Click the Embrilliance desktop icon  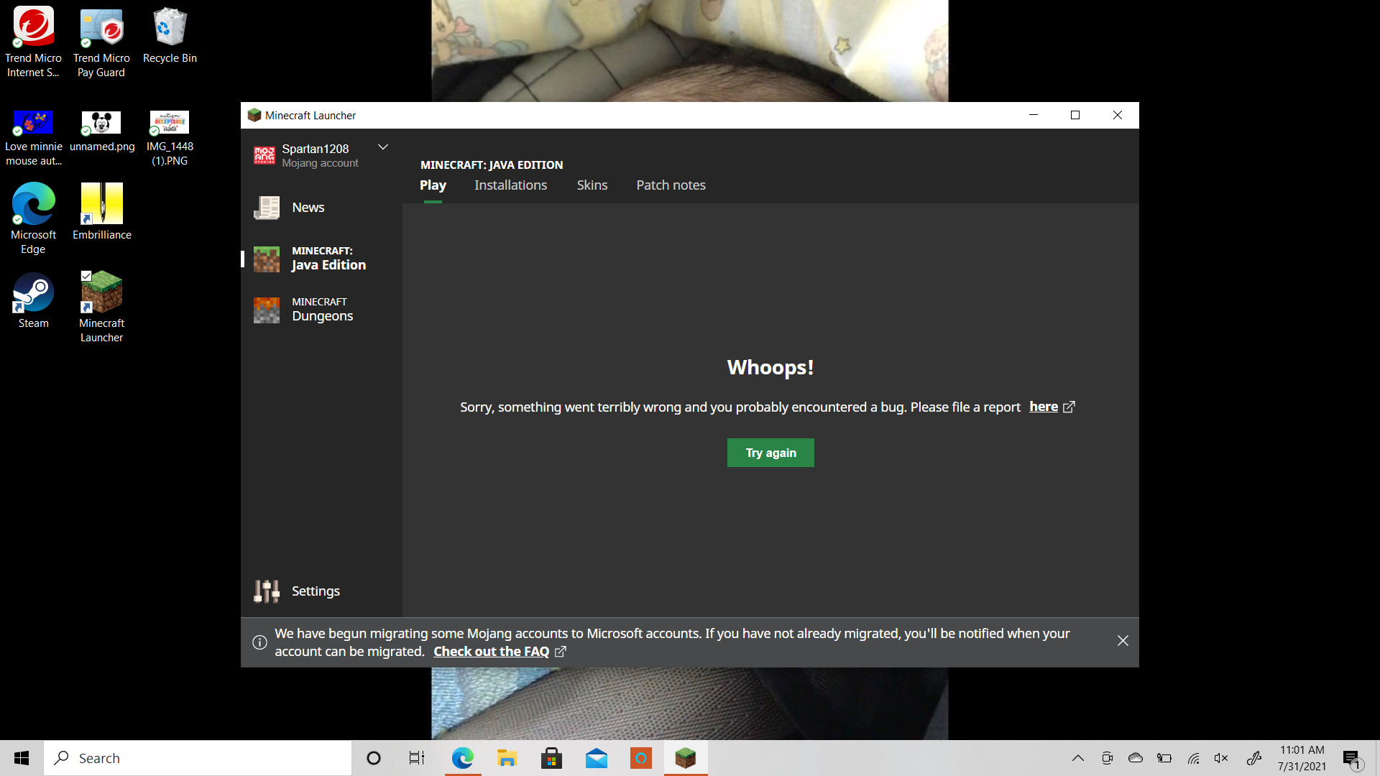(101, 212)
